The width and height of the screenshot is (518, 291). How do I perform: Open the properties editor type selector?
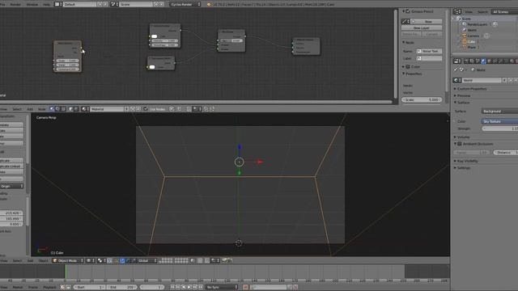coord(457,61)
